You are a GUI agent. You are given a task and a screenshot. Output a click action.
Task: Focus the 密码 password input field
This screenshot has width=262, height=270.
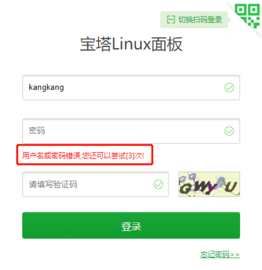pyautogui.click(x=131, y=131)
